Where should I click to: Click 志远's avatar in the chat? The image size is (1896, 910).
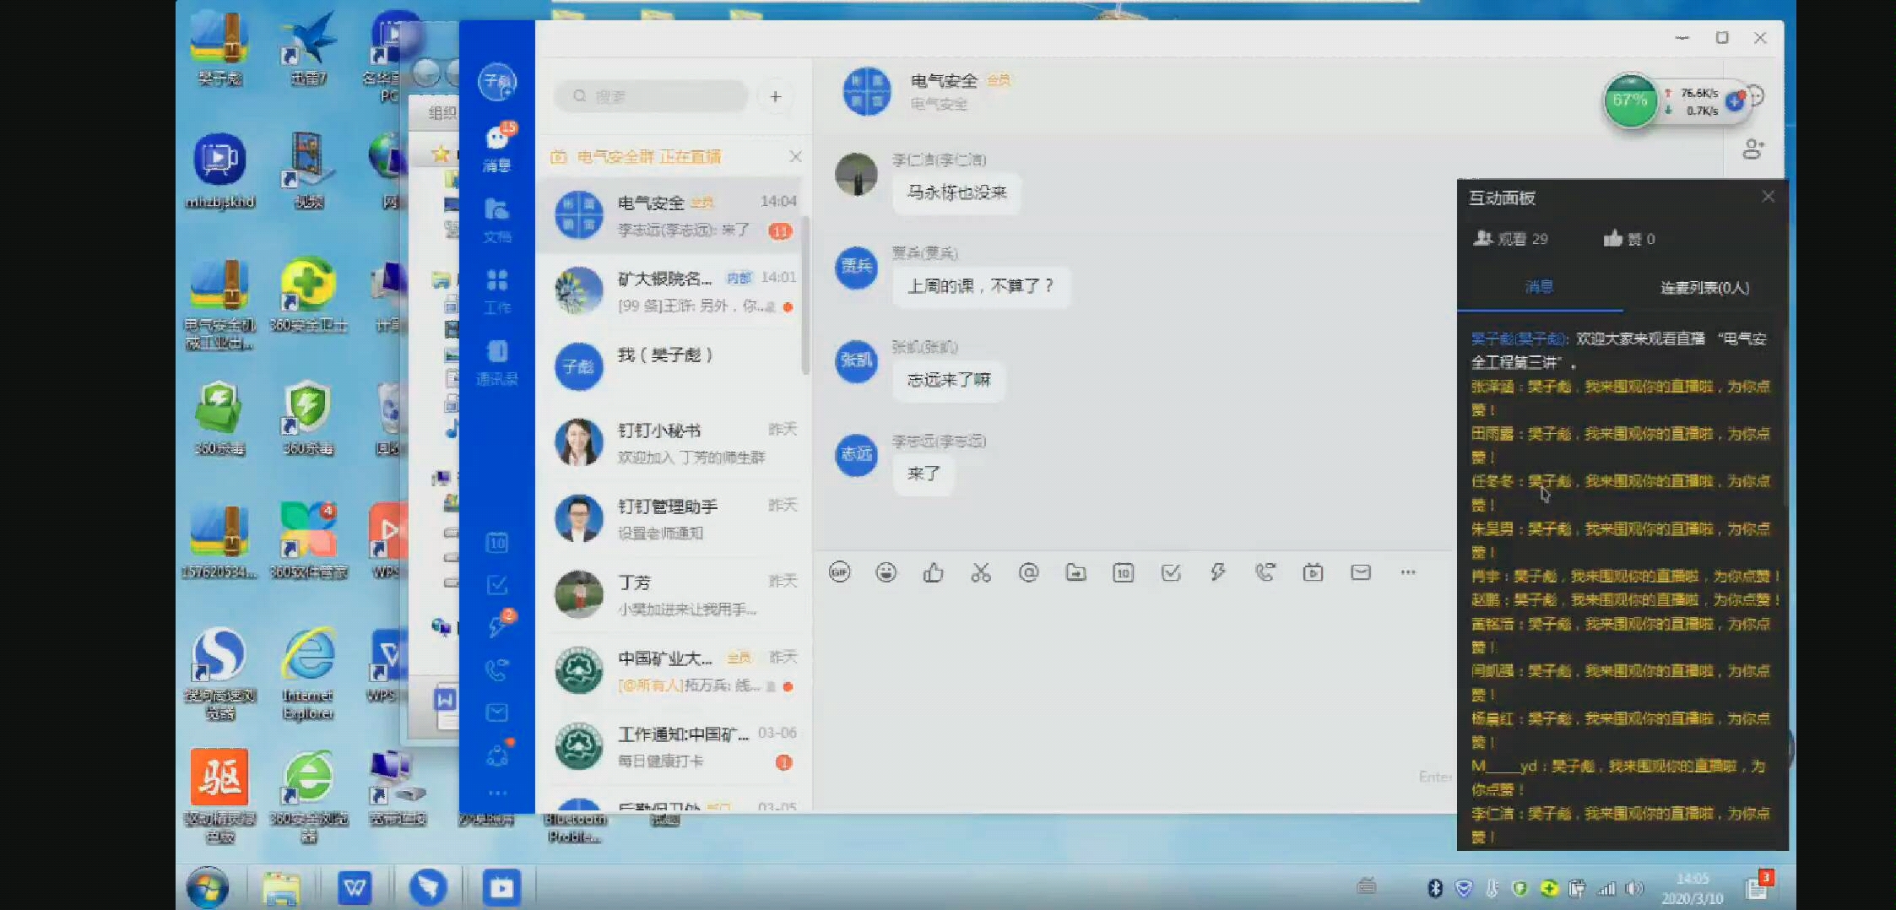point(856,455)
